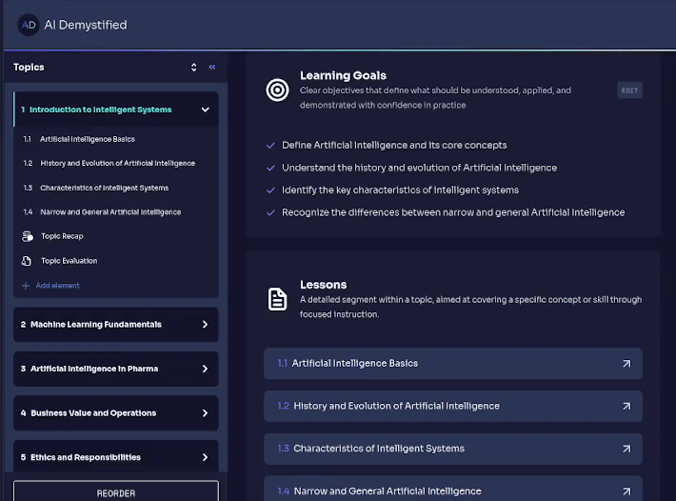The width and height of the screenshot is (676, 501).
Task: Click the Reorder button
Action: pyautogui.click(x=115, y=492)
